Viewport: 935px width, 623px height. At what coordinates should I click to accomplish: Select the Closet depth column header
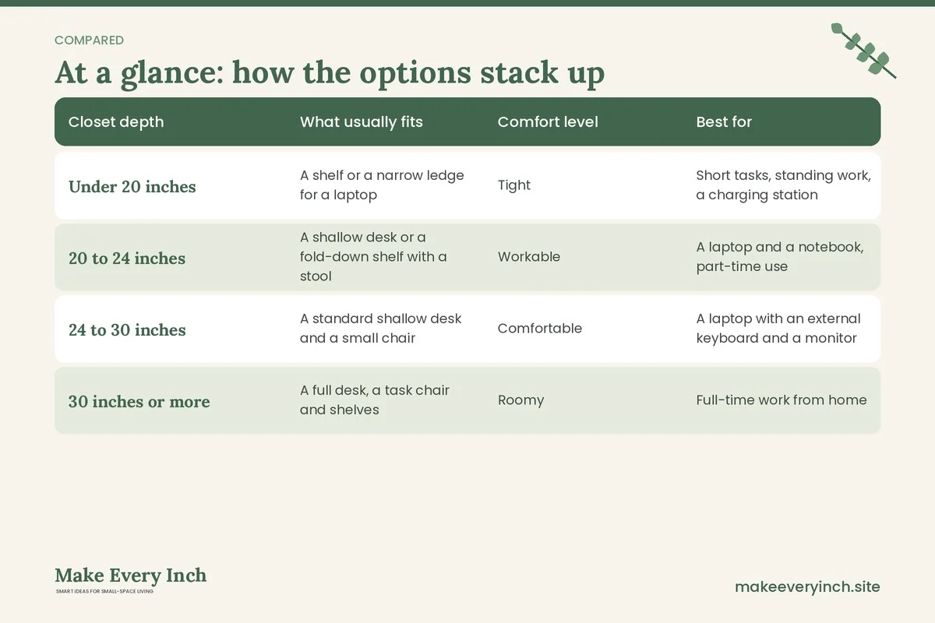[x=116, y=121]
